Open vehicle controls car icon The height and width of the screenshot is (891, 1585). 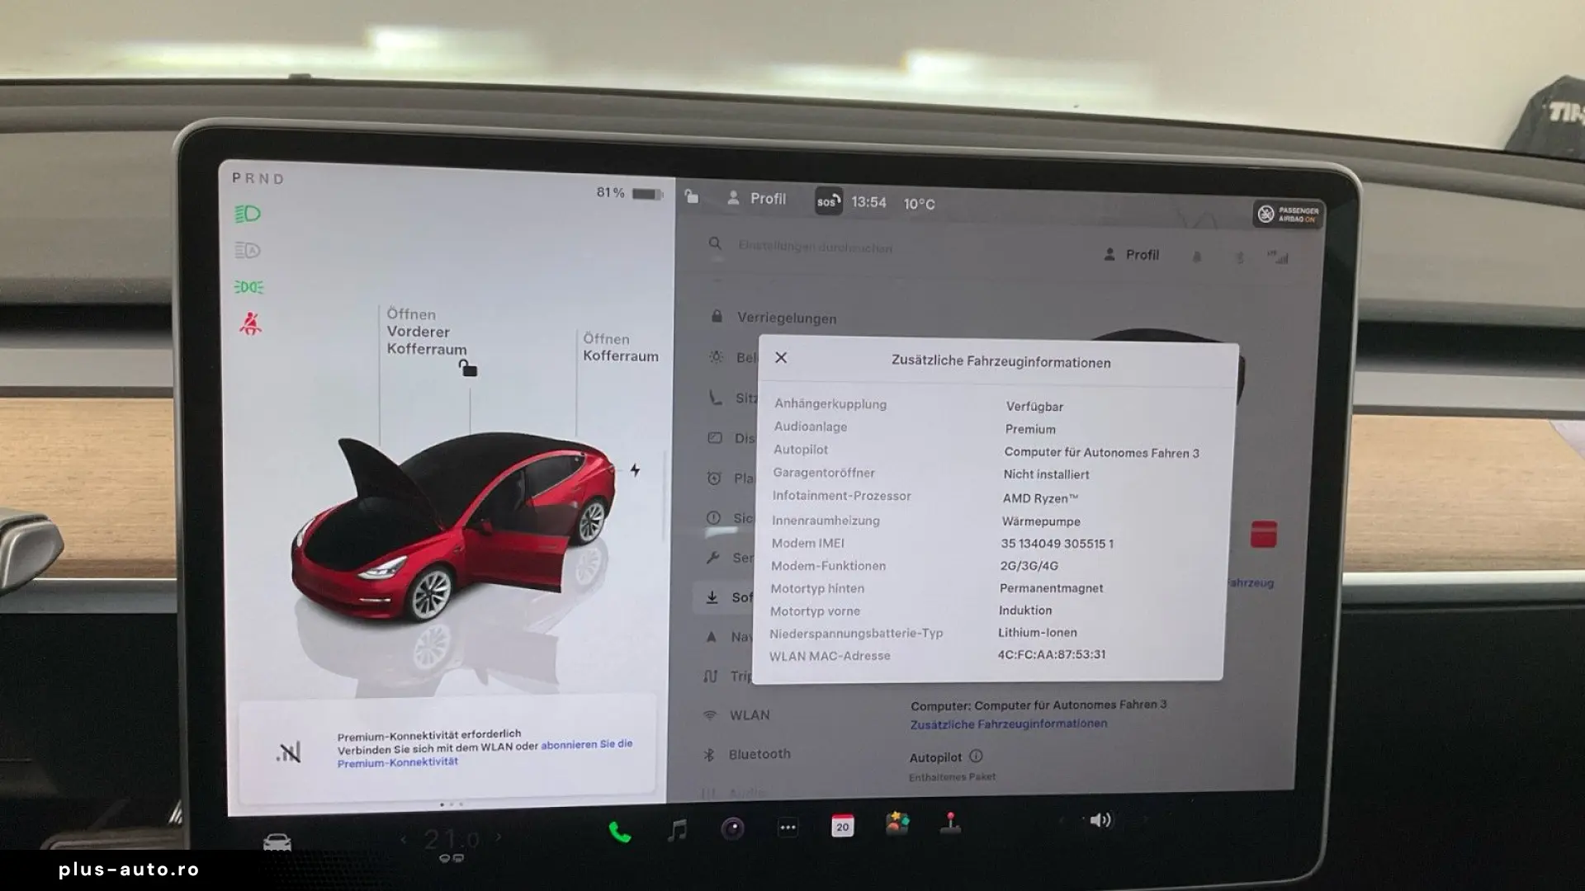(277, 842)
